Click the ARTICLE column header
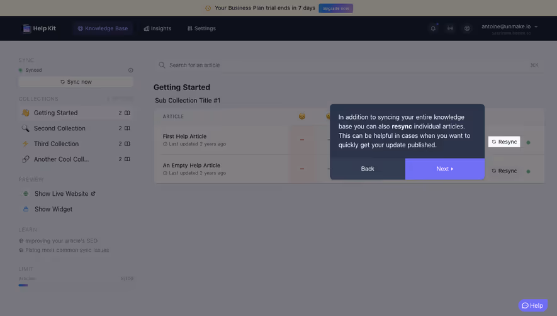557x316 pixels. 173,116
